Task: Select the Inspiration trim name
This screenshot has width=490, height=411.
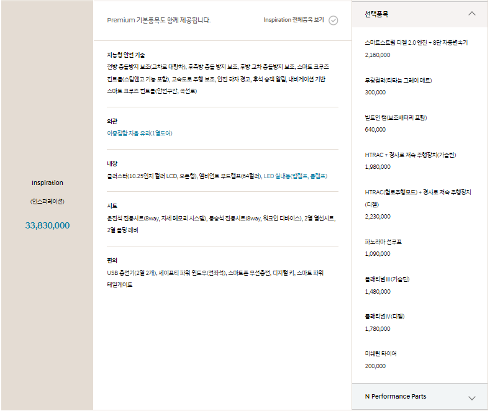Action: tap(47, 183)
